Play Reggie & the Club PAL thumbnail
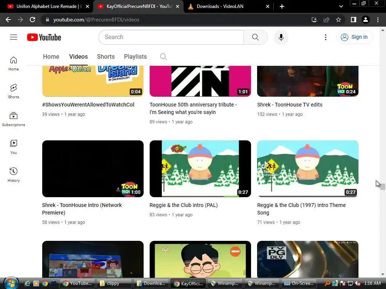The height and width of the screenshot is (289, 386). [201, 169]
